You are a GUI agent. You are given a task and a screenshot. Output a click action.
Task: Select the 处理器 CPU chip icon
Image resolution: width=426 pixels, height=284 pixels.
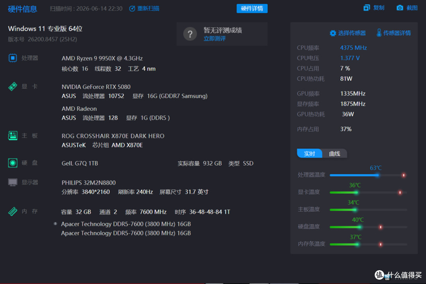[13, 58]
